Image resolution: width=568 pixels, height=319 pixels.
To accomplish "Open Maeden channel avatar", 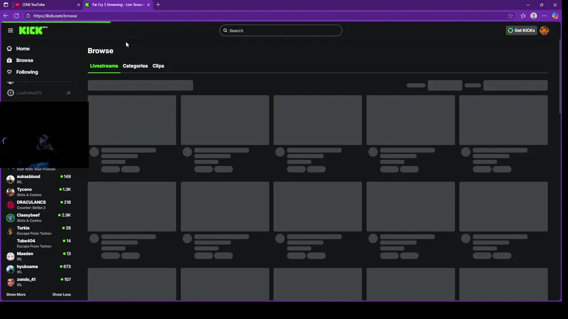I will click(10, 256).
